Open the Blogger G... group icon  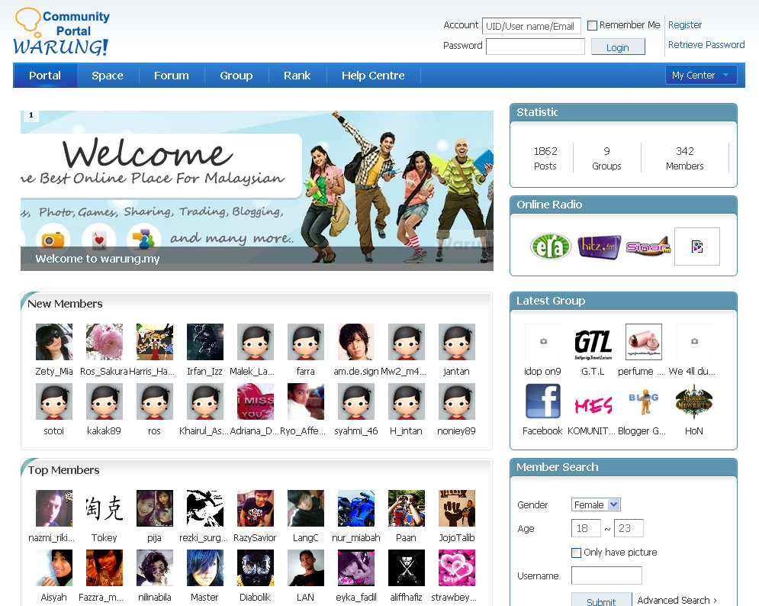pyautogui.click(x=643, y=401)
